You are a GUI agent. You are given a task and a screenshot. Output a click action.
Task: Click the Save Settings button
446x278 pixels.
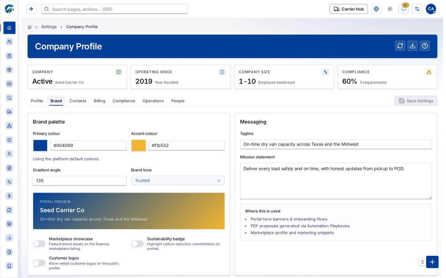tap(416, 101)
